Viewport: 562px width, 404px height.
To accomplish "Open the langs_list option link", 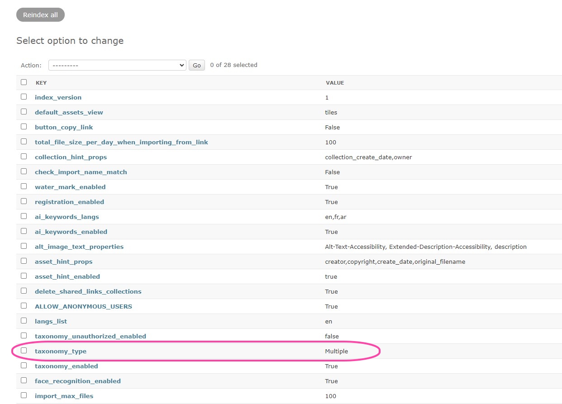I will (x=51, y=321).
